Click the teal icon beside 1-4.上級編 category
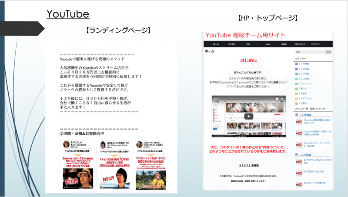The image size is (348, 197). tap(296, 79)
